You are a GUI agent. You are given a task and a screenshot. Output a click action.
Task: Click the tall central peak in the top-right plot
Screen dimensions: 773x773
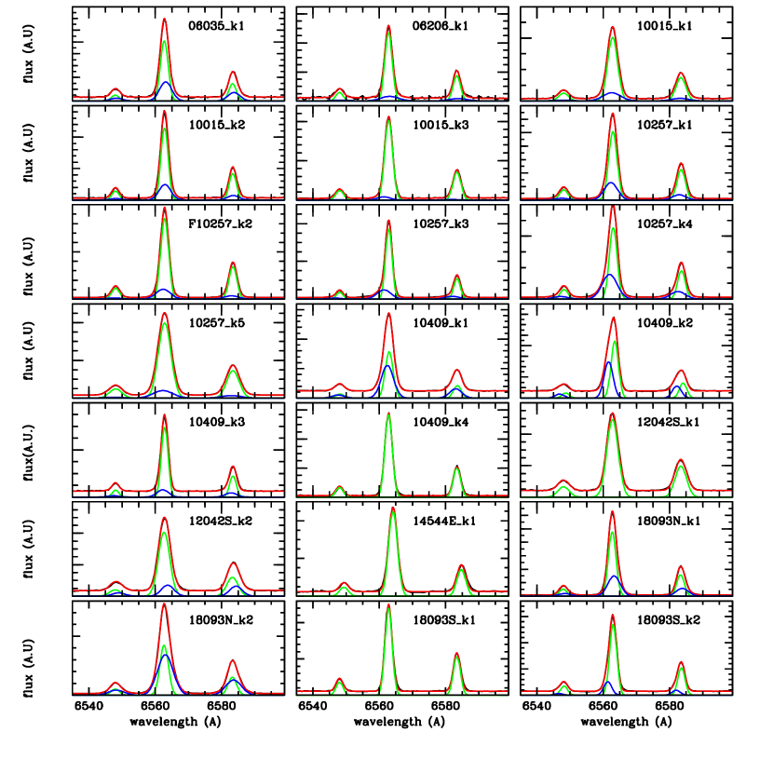pyautogui.click(x=613, y=32)
